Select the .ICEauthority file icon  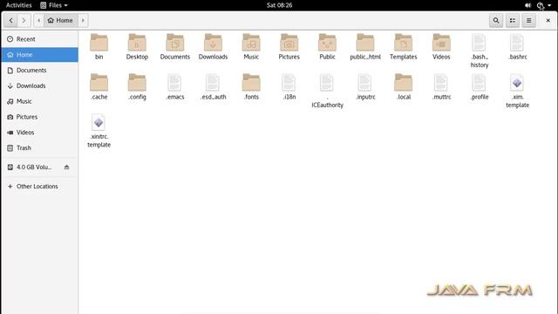tap(327, 82)
